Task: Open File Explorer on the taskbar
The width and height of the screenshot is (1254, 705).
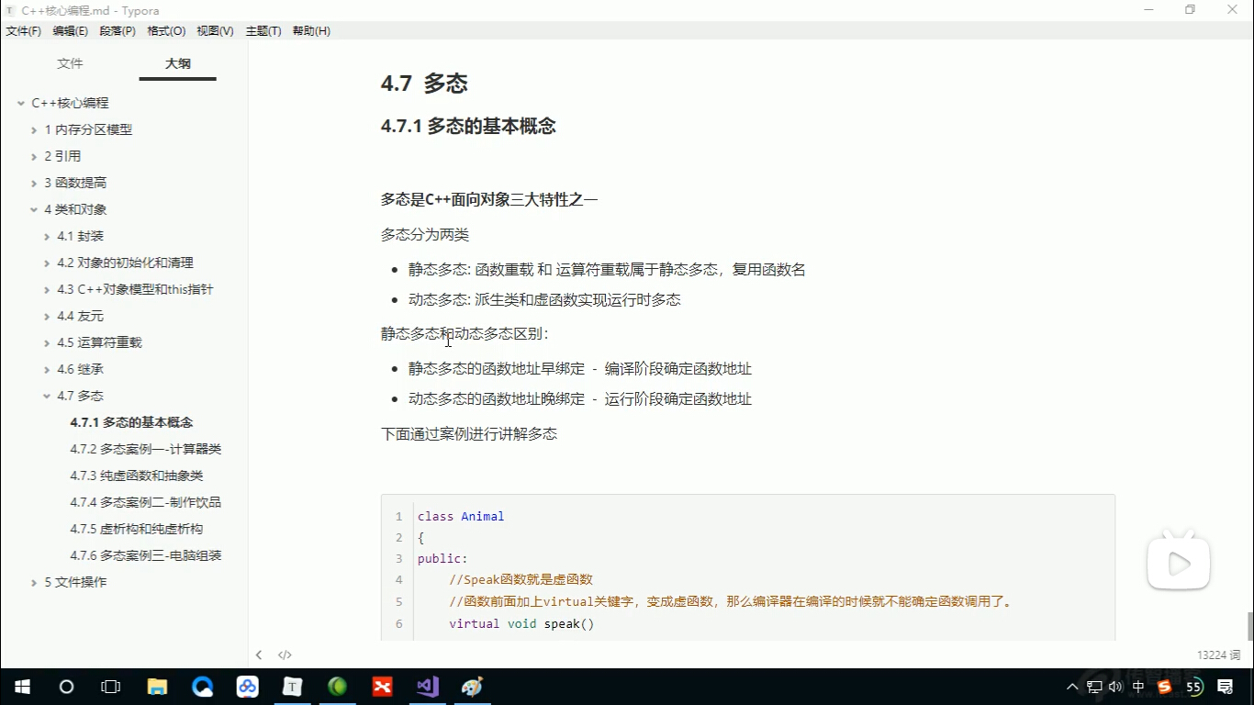Action: coord(157,686)
